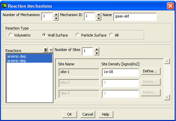
Task: Decrease Number of Sites with down arrow
Action: pyautogui.click(x=97, y=53)
